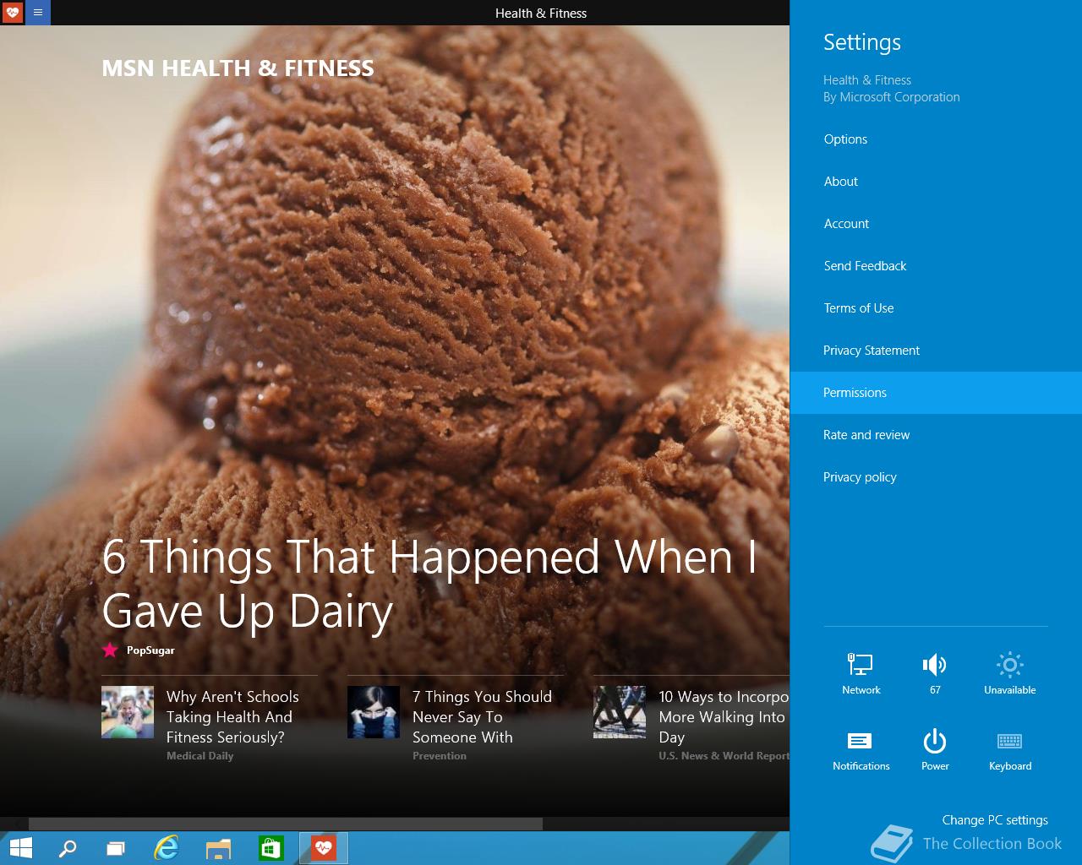Open the Power options icon
Image resolution: width=1082 pixels, height=865 pixels.
(x=935, y=749)
